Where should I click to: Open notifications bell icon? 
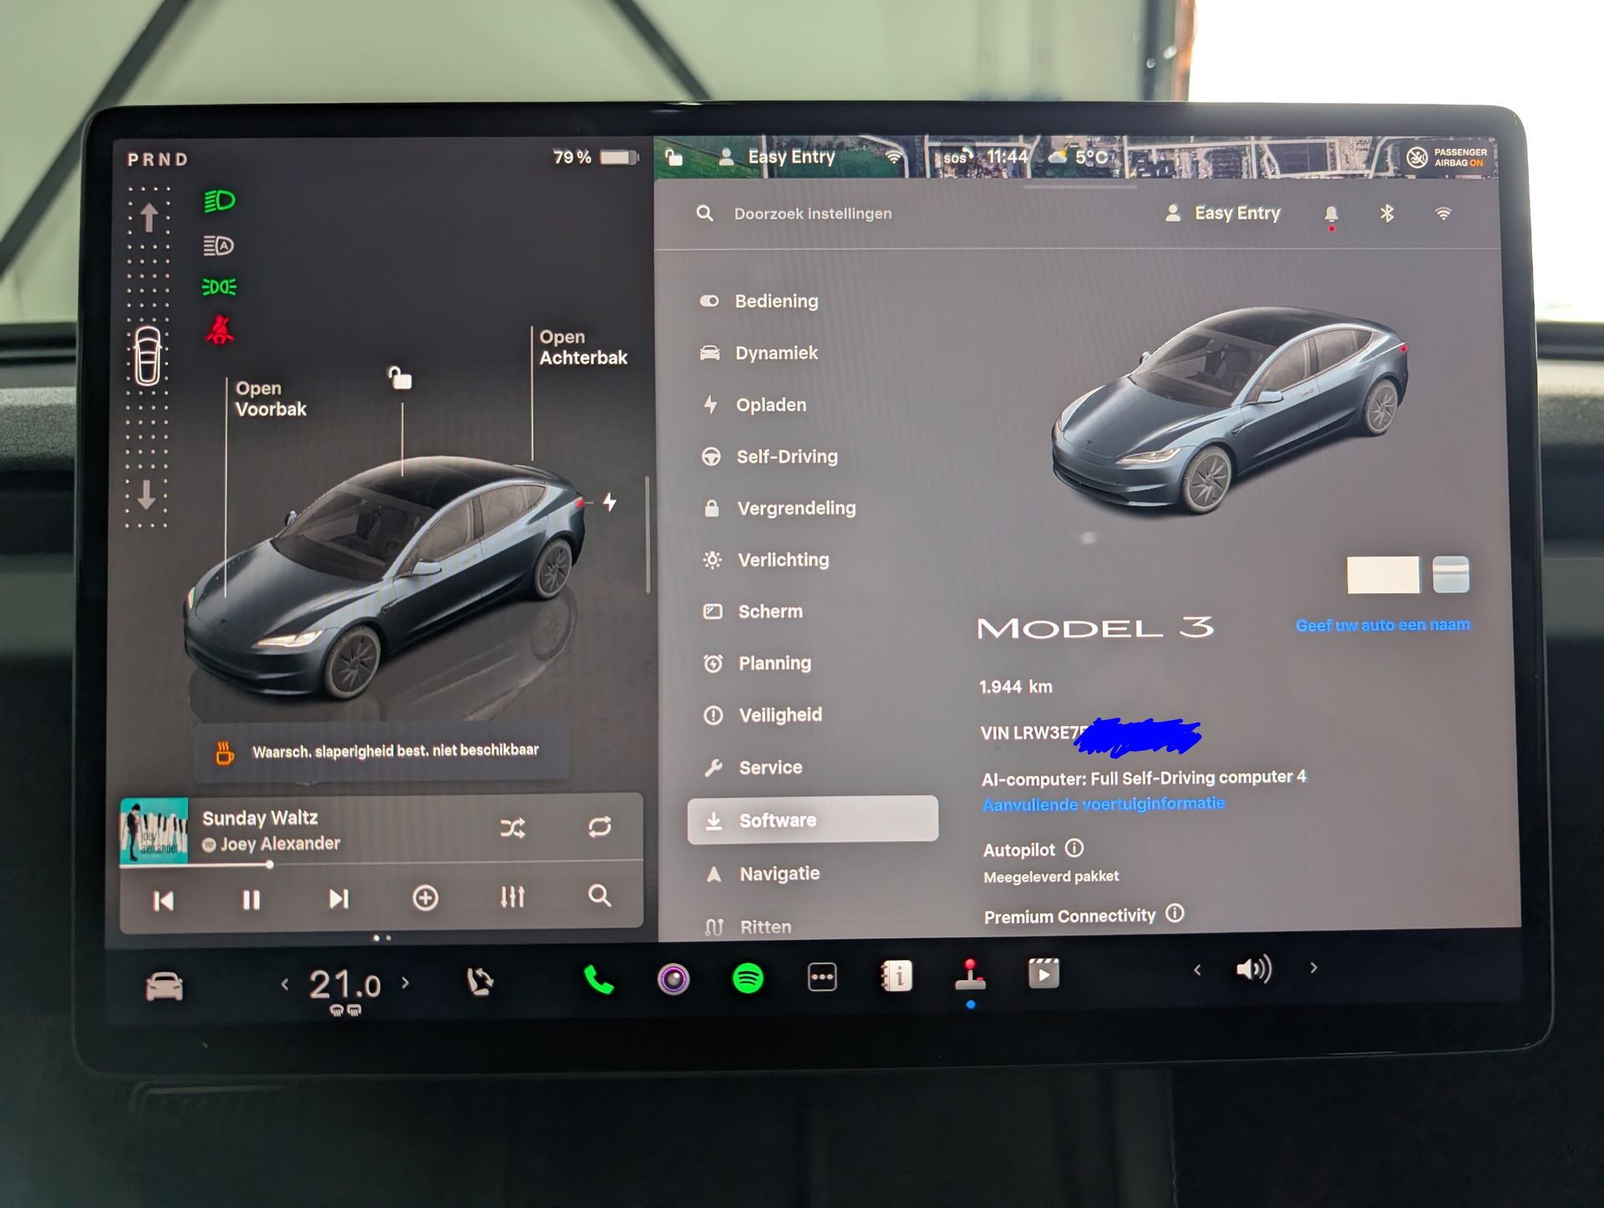coord(1331,215)
